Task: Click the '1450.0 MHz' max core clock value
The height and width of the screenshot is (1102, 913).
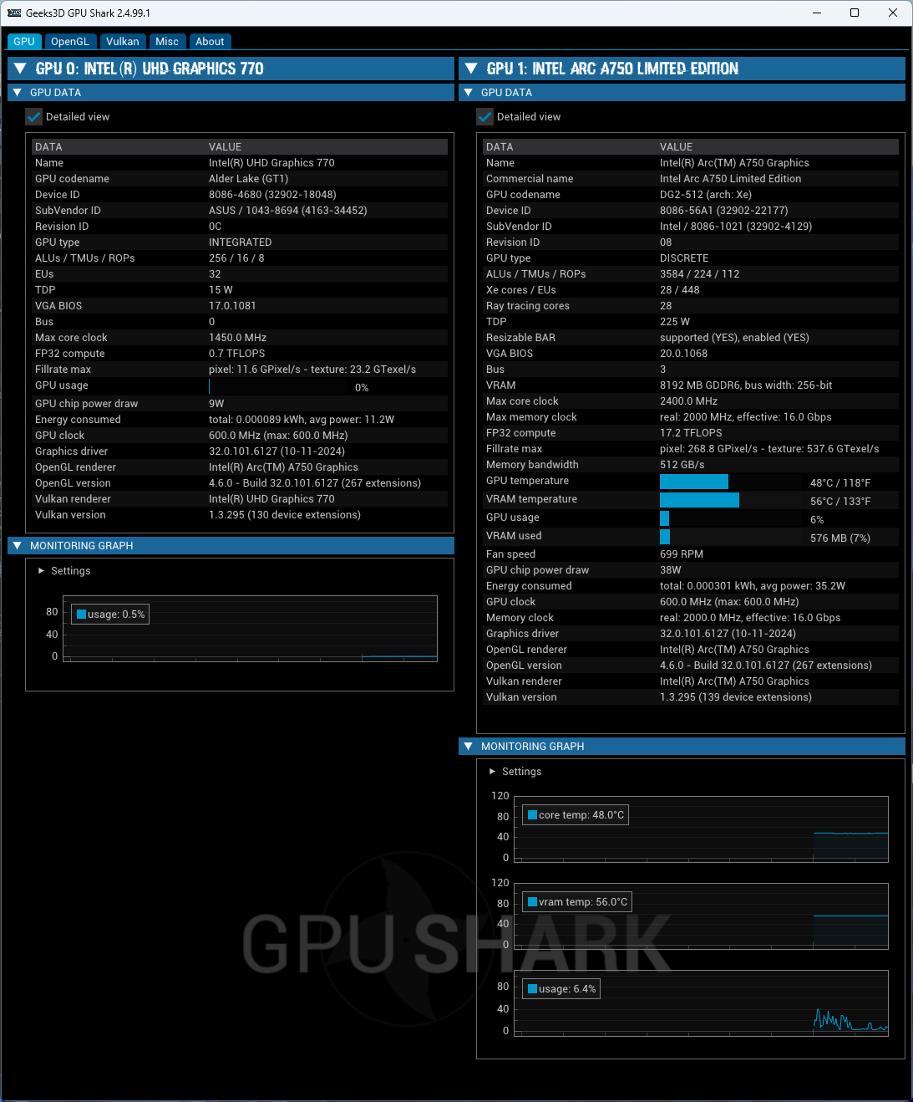Action: [237, 338]
